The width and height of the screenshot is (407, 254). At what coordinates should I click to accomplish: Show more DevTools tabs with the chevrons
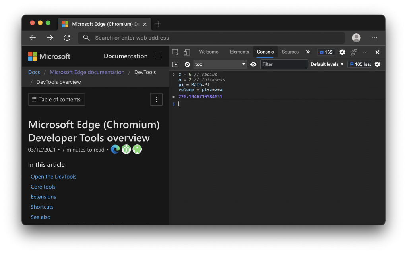(x=308, y=52)
